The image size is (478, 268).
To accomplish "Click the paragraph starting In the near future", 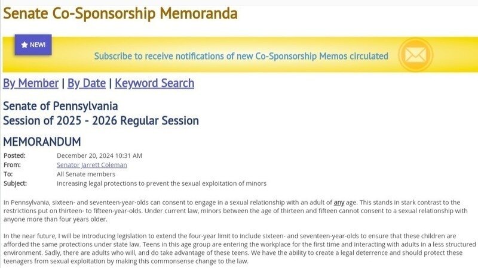I will (x=239, y=248).
